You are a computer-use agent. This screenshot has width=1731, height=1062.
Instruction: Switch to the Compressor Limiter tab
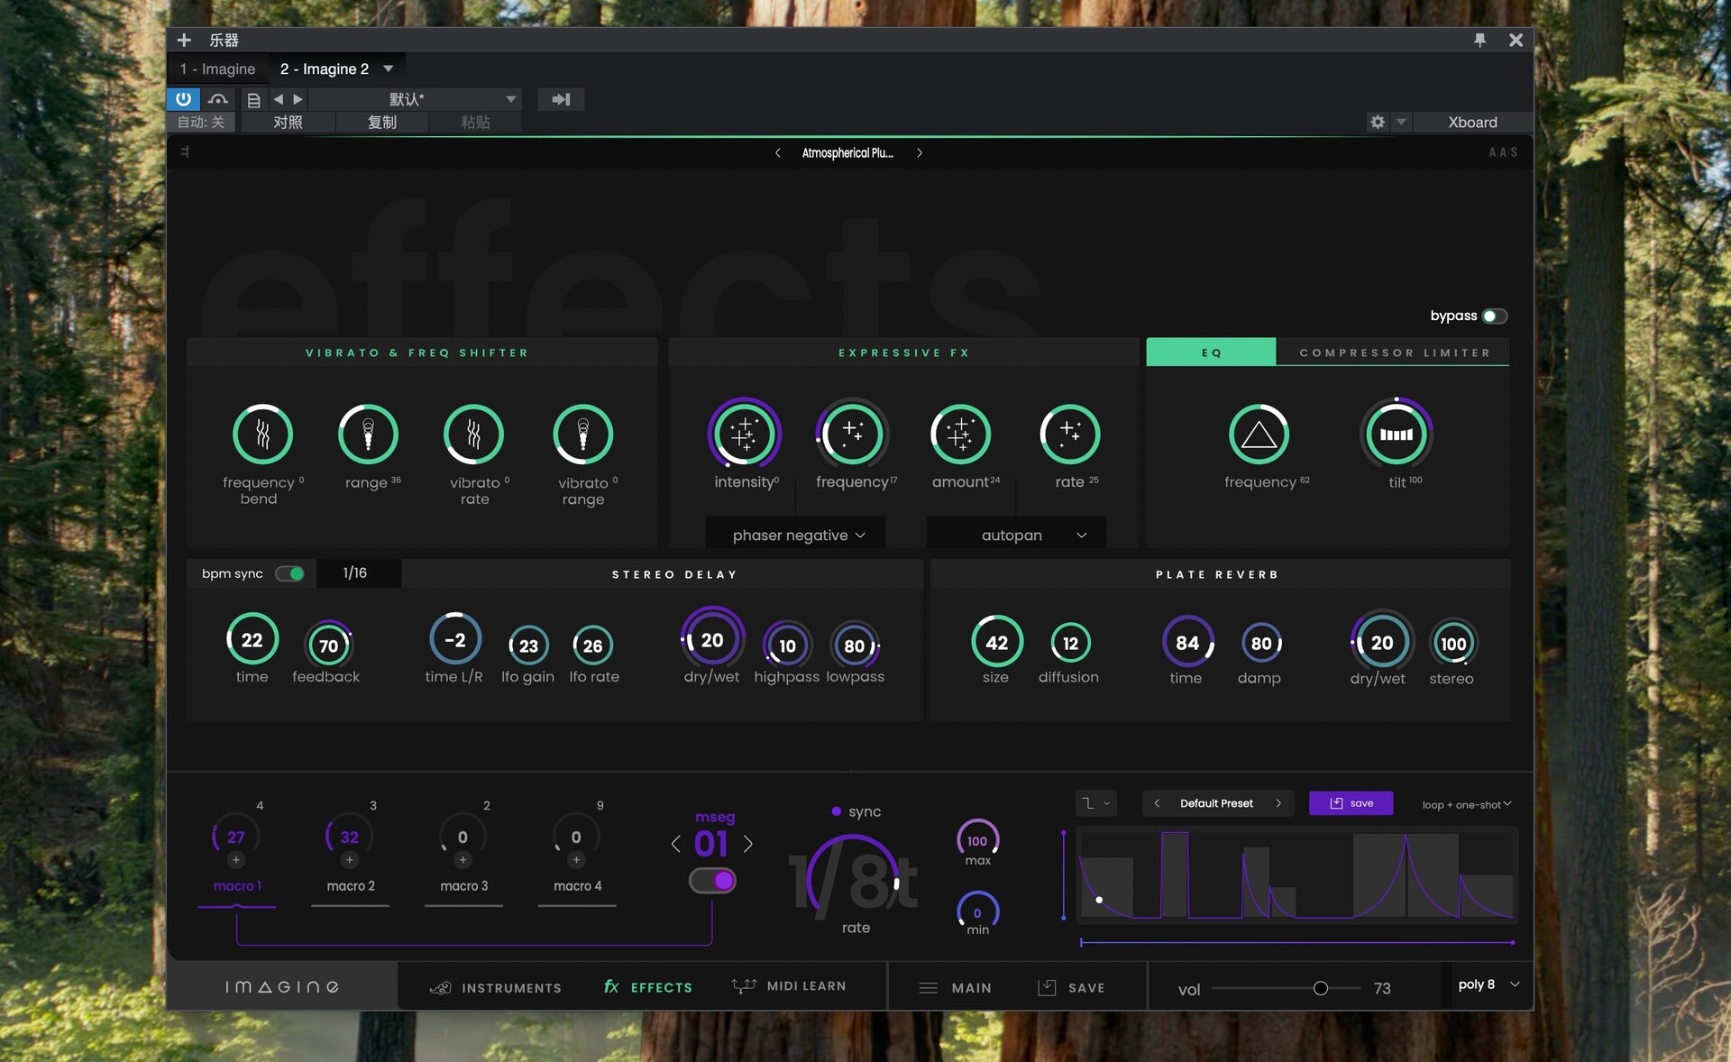(1394, 352)
